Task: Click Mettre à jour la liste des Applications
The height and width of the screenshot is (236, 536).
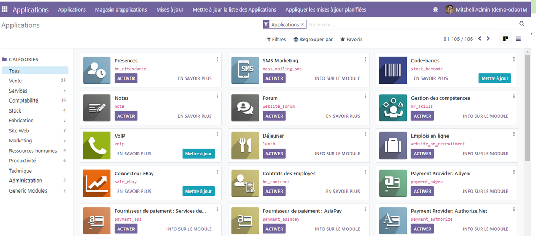Action: (x=234, y=9)
